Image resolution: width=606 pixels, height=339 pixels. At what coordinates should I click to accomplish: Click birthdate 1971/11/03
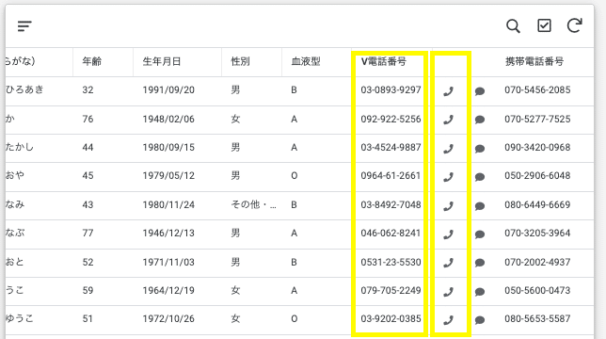(168, 262)
